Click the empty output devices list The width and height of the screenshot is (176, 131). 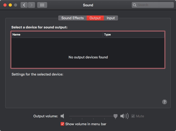coord(88,53)
